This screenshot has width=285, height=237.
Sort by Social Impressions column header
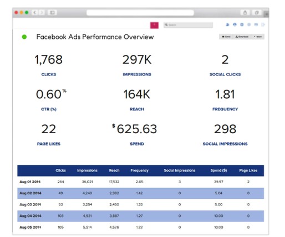tap(180, 170)
